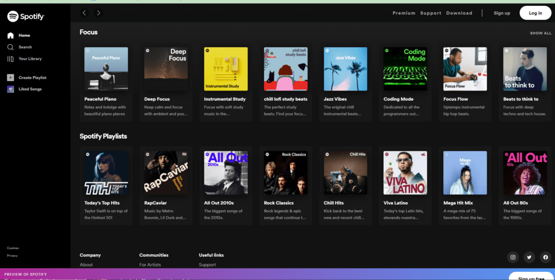Open the Beats to think to cover
The image size is (555, 280).
click(x=525, y=69)
